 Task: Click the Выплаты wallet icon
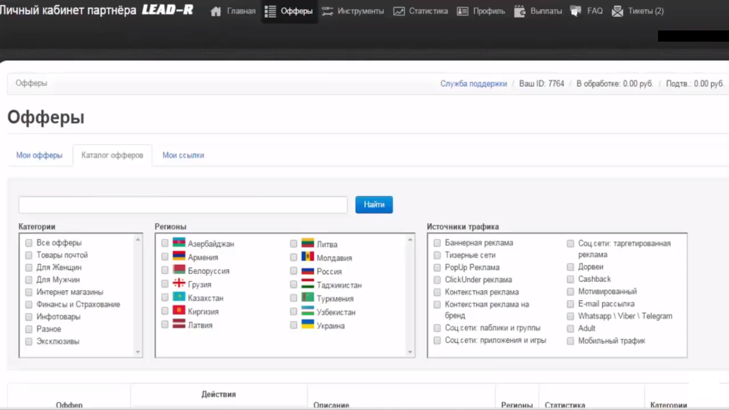[520, 11]
